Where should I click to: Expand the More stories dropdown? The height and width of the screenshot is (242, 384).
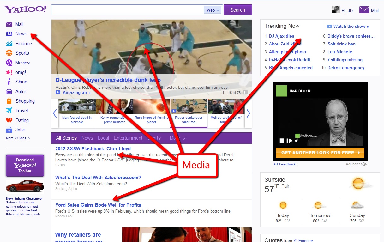pos(177,138)
